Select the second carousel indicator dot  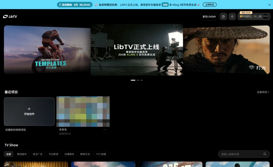[x=138, y=80]
